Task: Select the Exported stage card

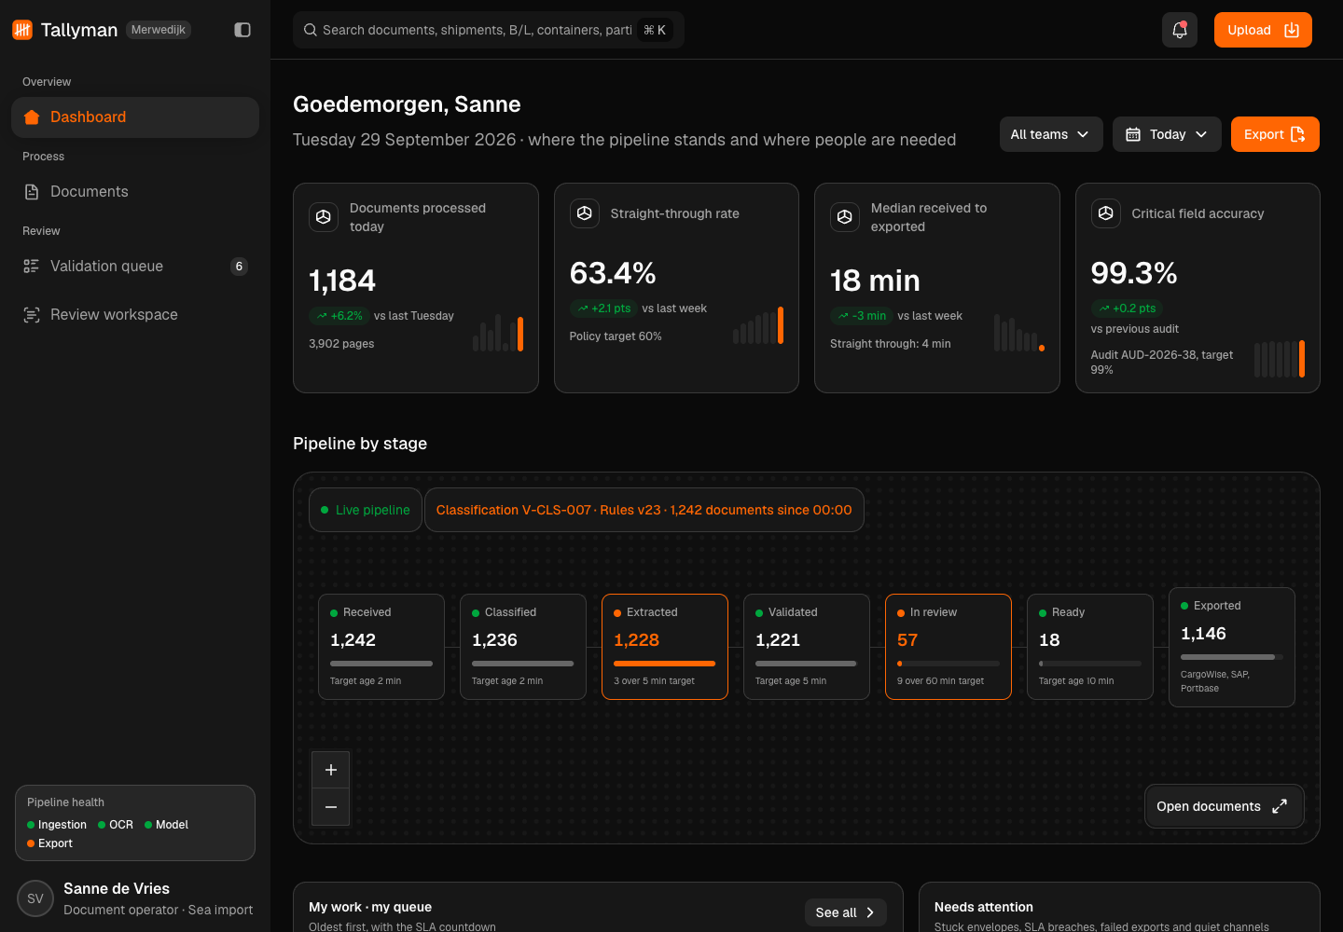Action: pyautogui.click(x=1232, y=647)
